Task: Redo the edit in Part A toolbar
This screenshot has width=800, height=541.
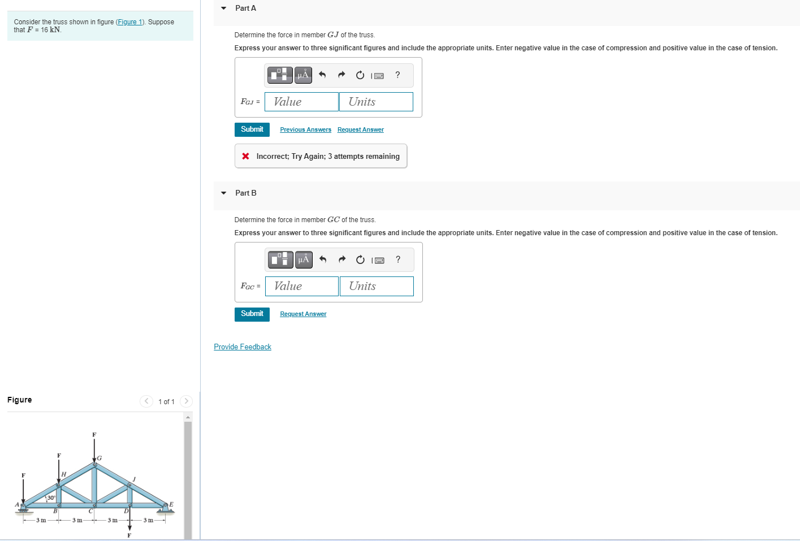Action: tap(341, 75)
